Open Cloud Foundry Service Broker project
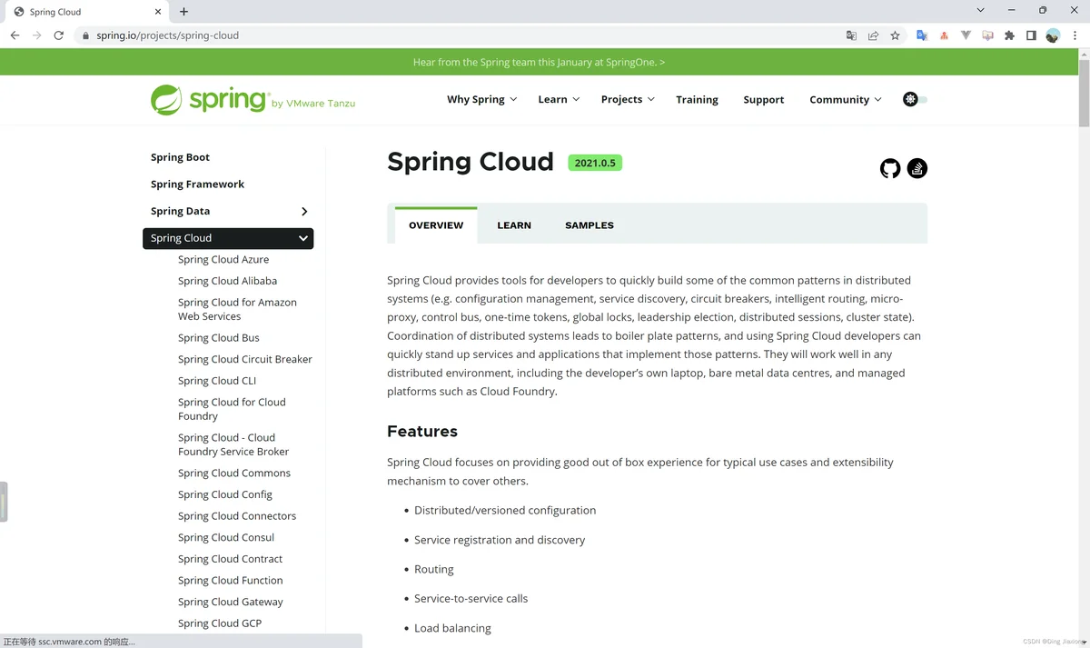 click(x=233, y=444)
